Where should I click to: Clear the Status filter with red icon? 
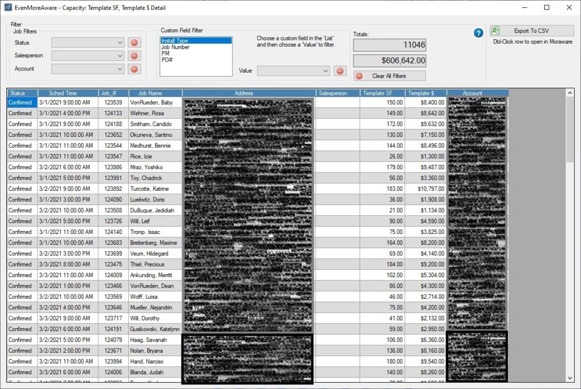(x=134, y=43)
